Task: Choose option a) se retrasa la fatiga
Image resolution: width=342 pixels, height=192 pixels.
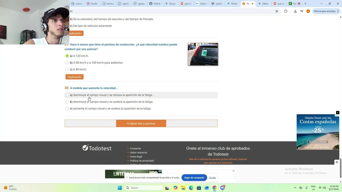Action: (x=67, y=95)
